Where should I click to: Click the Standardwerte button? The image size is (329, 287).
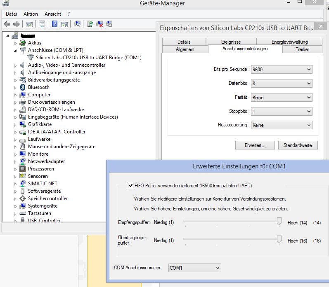(x=298, y=145)
